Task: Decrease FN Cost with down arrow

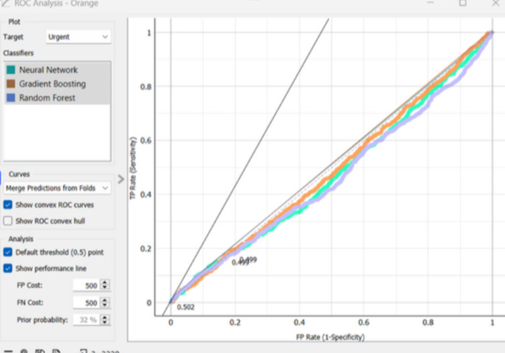Action: tap(105, 305)
